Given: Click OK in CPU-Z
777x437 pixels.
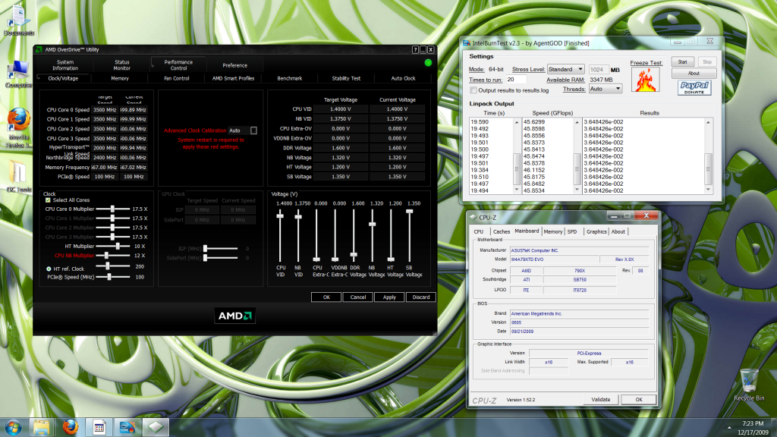Looking at the screenshot, I should tap(639, 399).
